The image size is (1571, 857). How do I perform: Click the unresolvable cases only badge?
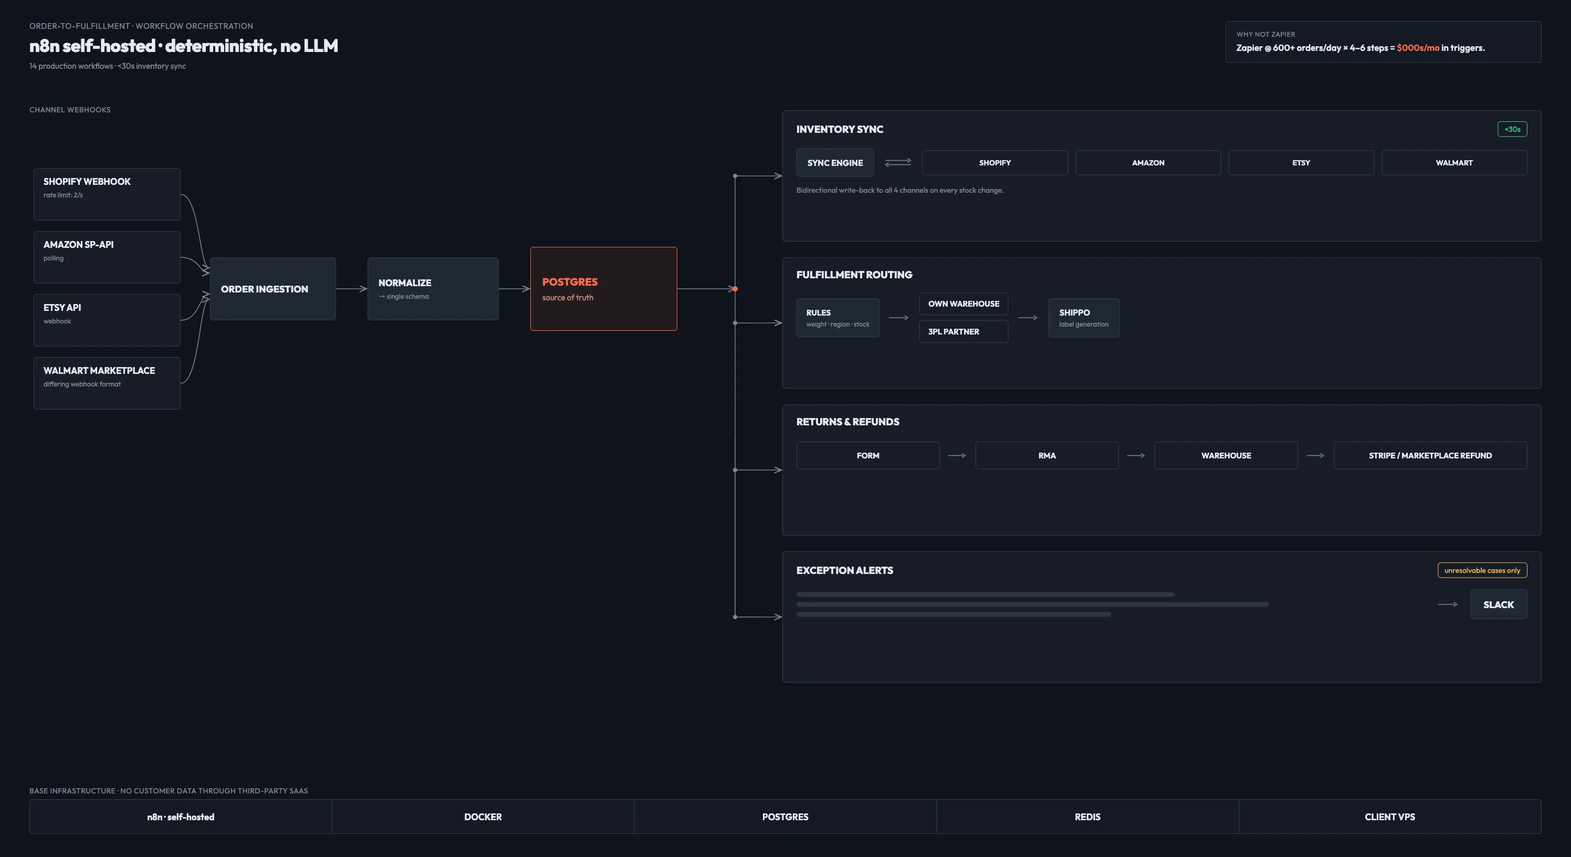pyautogui.click(x=1482, y=570)
